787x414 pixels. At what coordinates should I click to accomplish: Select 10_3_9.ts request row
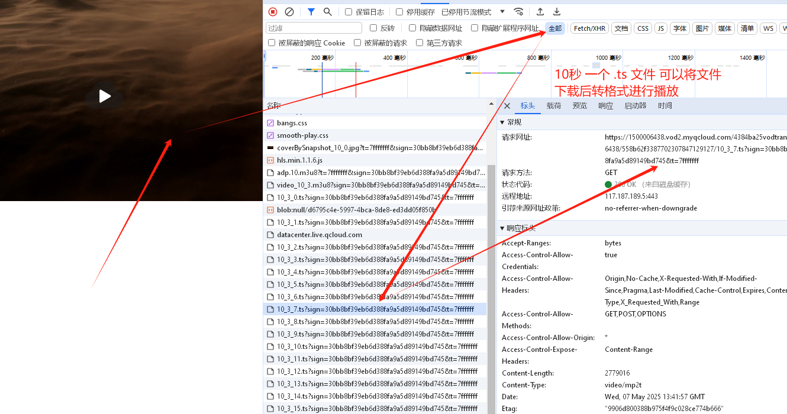(375, 334)
